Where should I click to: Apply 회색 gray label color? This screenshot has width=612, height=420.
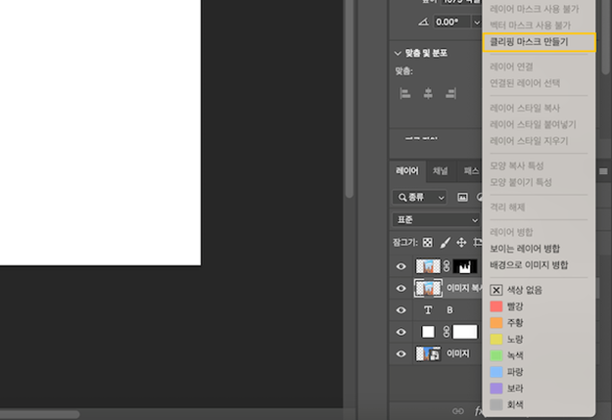496,404
